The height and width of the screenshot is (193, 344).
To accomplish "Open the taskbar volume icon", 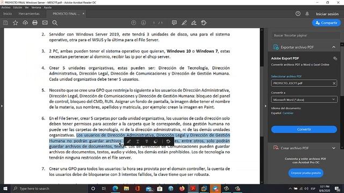I will coord(306,188).
